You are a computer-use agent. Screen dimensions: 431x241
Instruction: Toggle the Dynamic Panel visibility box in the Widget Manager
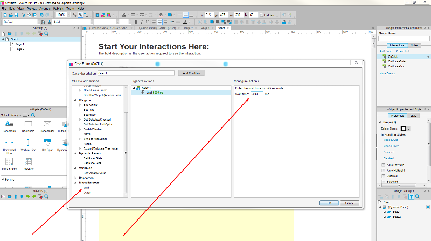tap(428, 207)
